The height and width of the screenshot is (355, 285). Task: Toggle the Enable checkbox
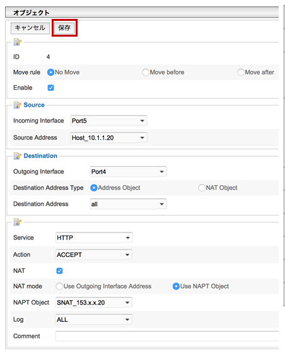[51, 88]
